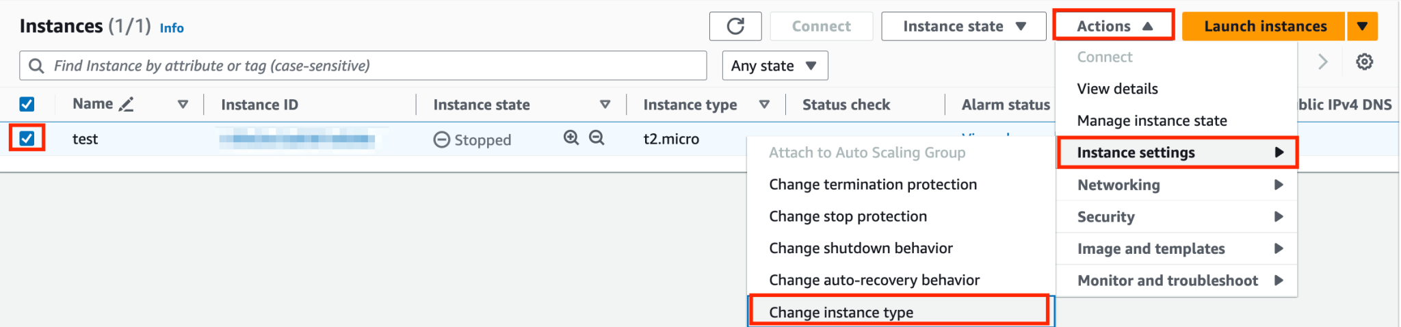The height and width of the screenshot is (327, 1401).
Task: Open the table preferences gear icon
Action: (x=1364, y=62)
